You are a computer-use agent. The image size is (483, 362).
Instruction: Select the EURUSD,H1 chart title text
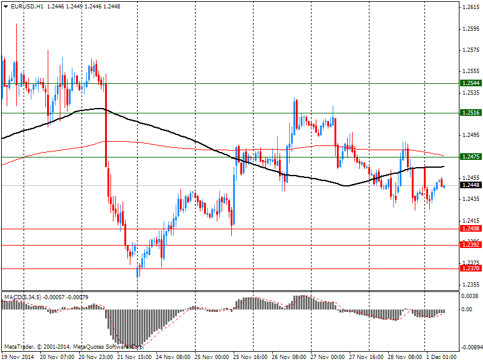pyautogui.click(x=27, y=7)
